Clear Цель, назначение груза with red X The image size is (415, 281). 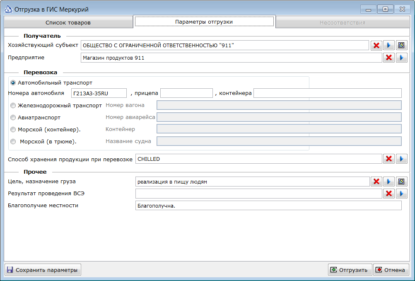[x=376, y=182]
